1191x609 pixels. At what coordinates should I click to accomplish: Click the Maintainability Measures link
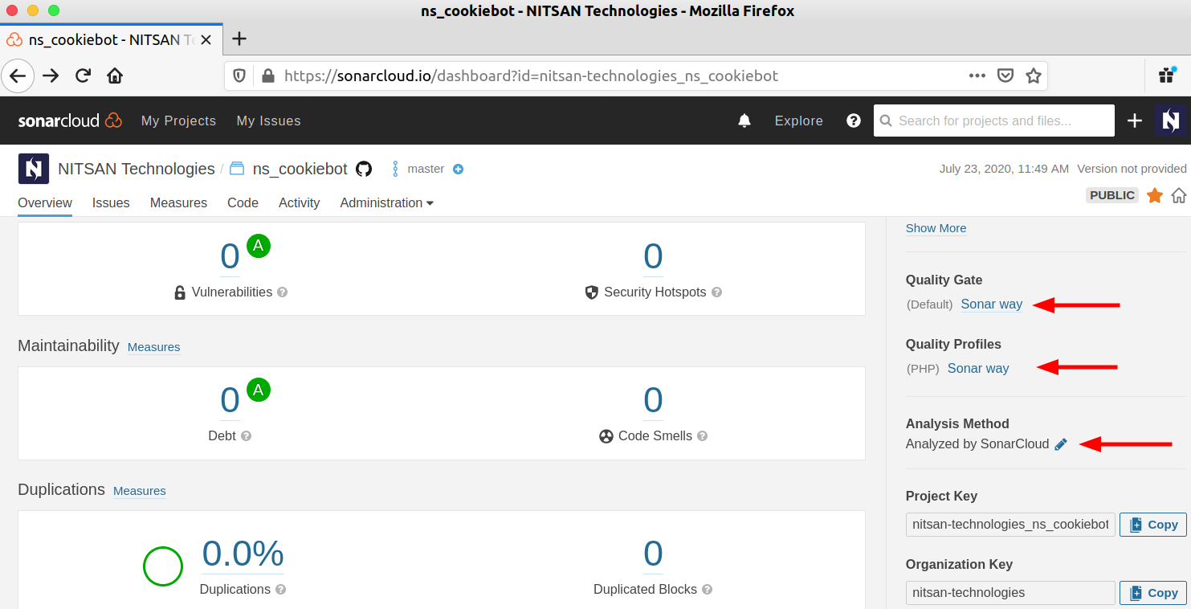(153, 347)
